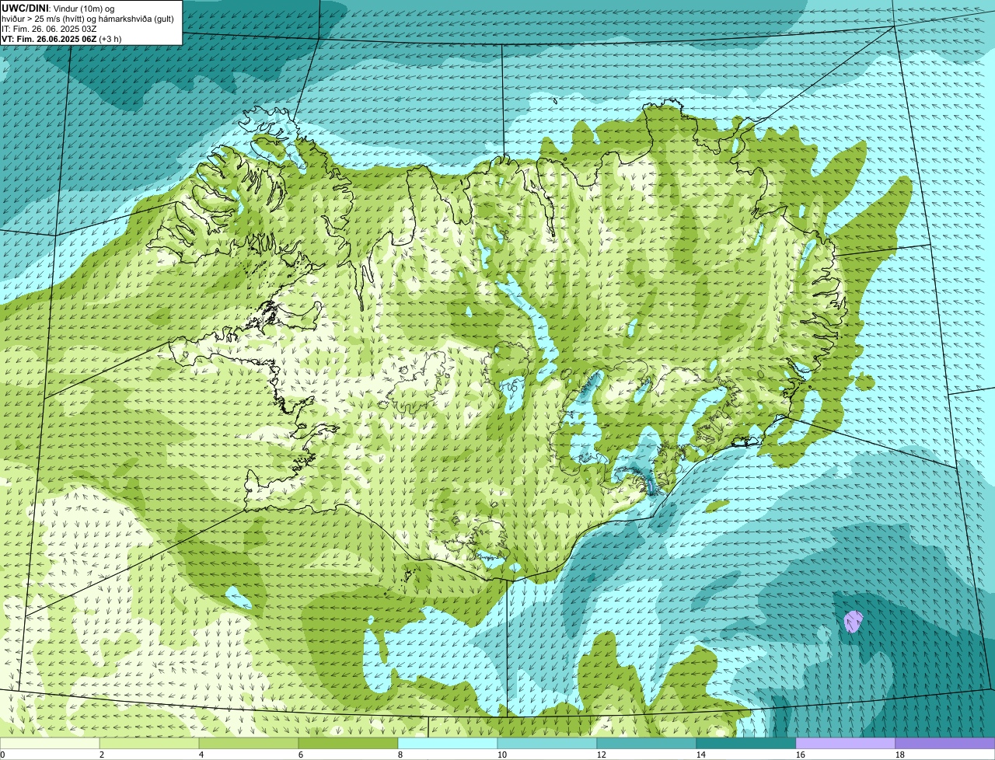Image resolution: width=995 pixels, height=760 pixels.
Task: Click the dark teal 14–16 m/s swatch
Action: 746,744
